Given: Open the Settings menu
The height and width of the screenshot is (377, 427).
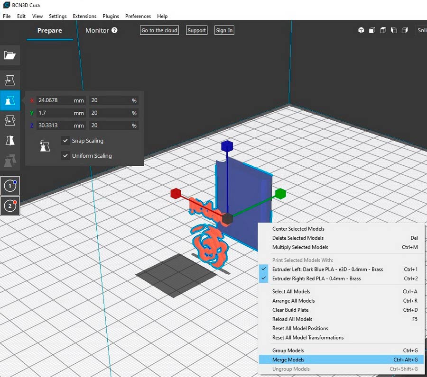Looking at the screenshot, I should (58, 16).
